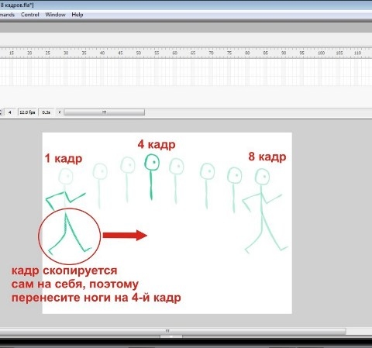Click the 0.3s elapsed time field
The height and width of the screenshot is (348, 372).
click(46, 112)
